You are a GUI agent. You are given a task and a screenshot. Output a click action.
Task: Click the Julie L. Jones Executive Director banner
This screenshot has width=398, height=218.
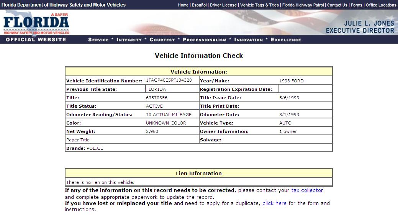360,27
